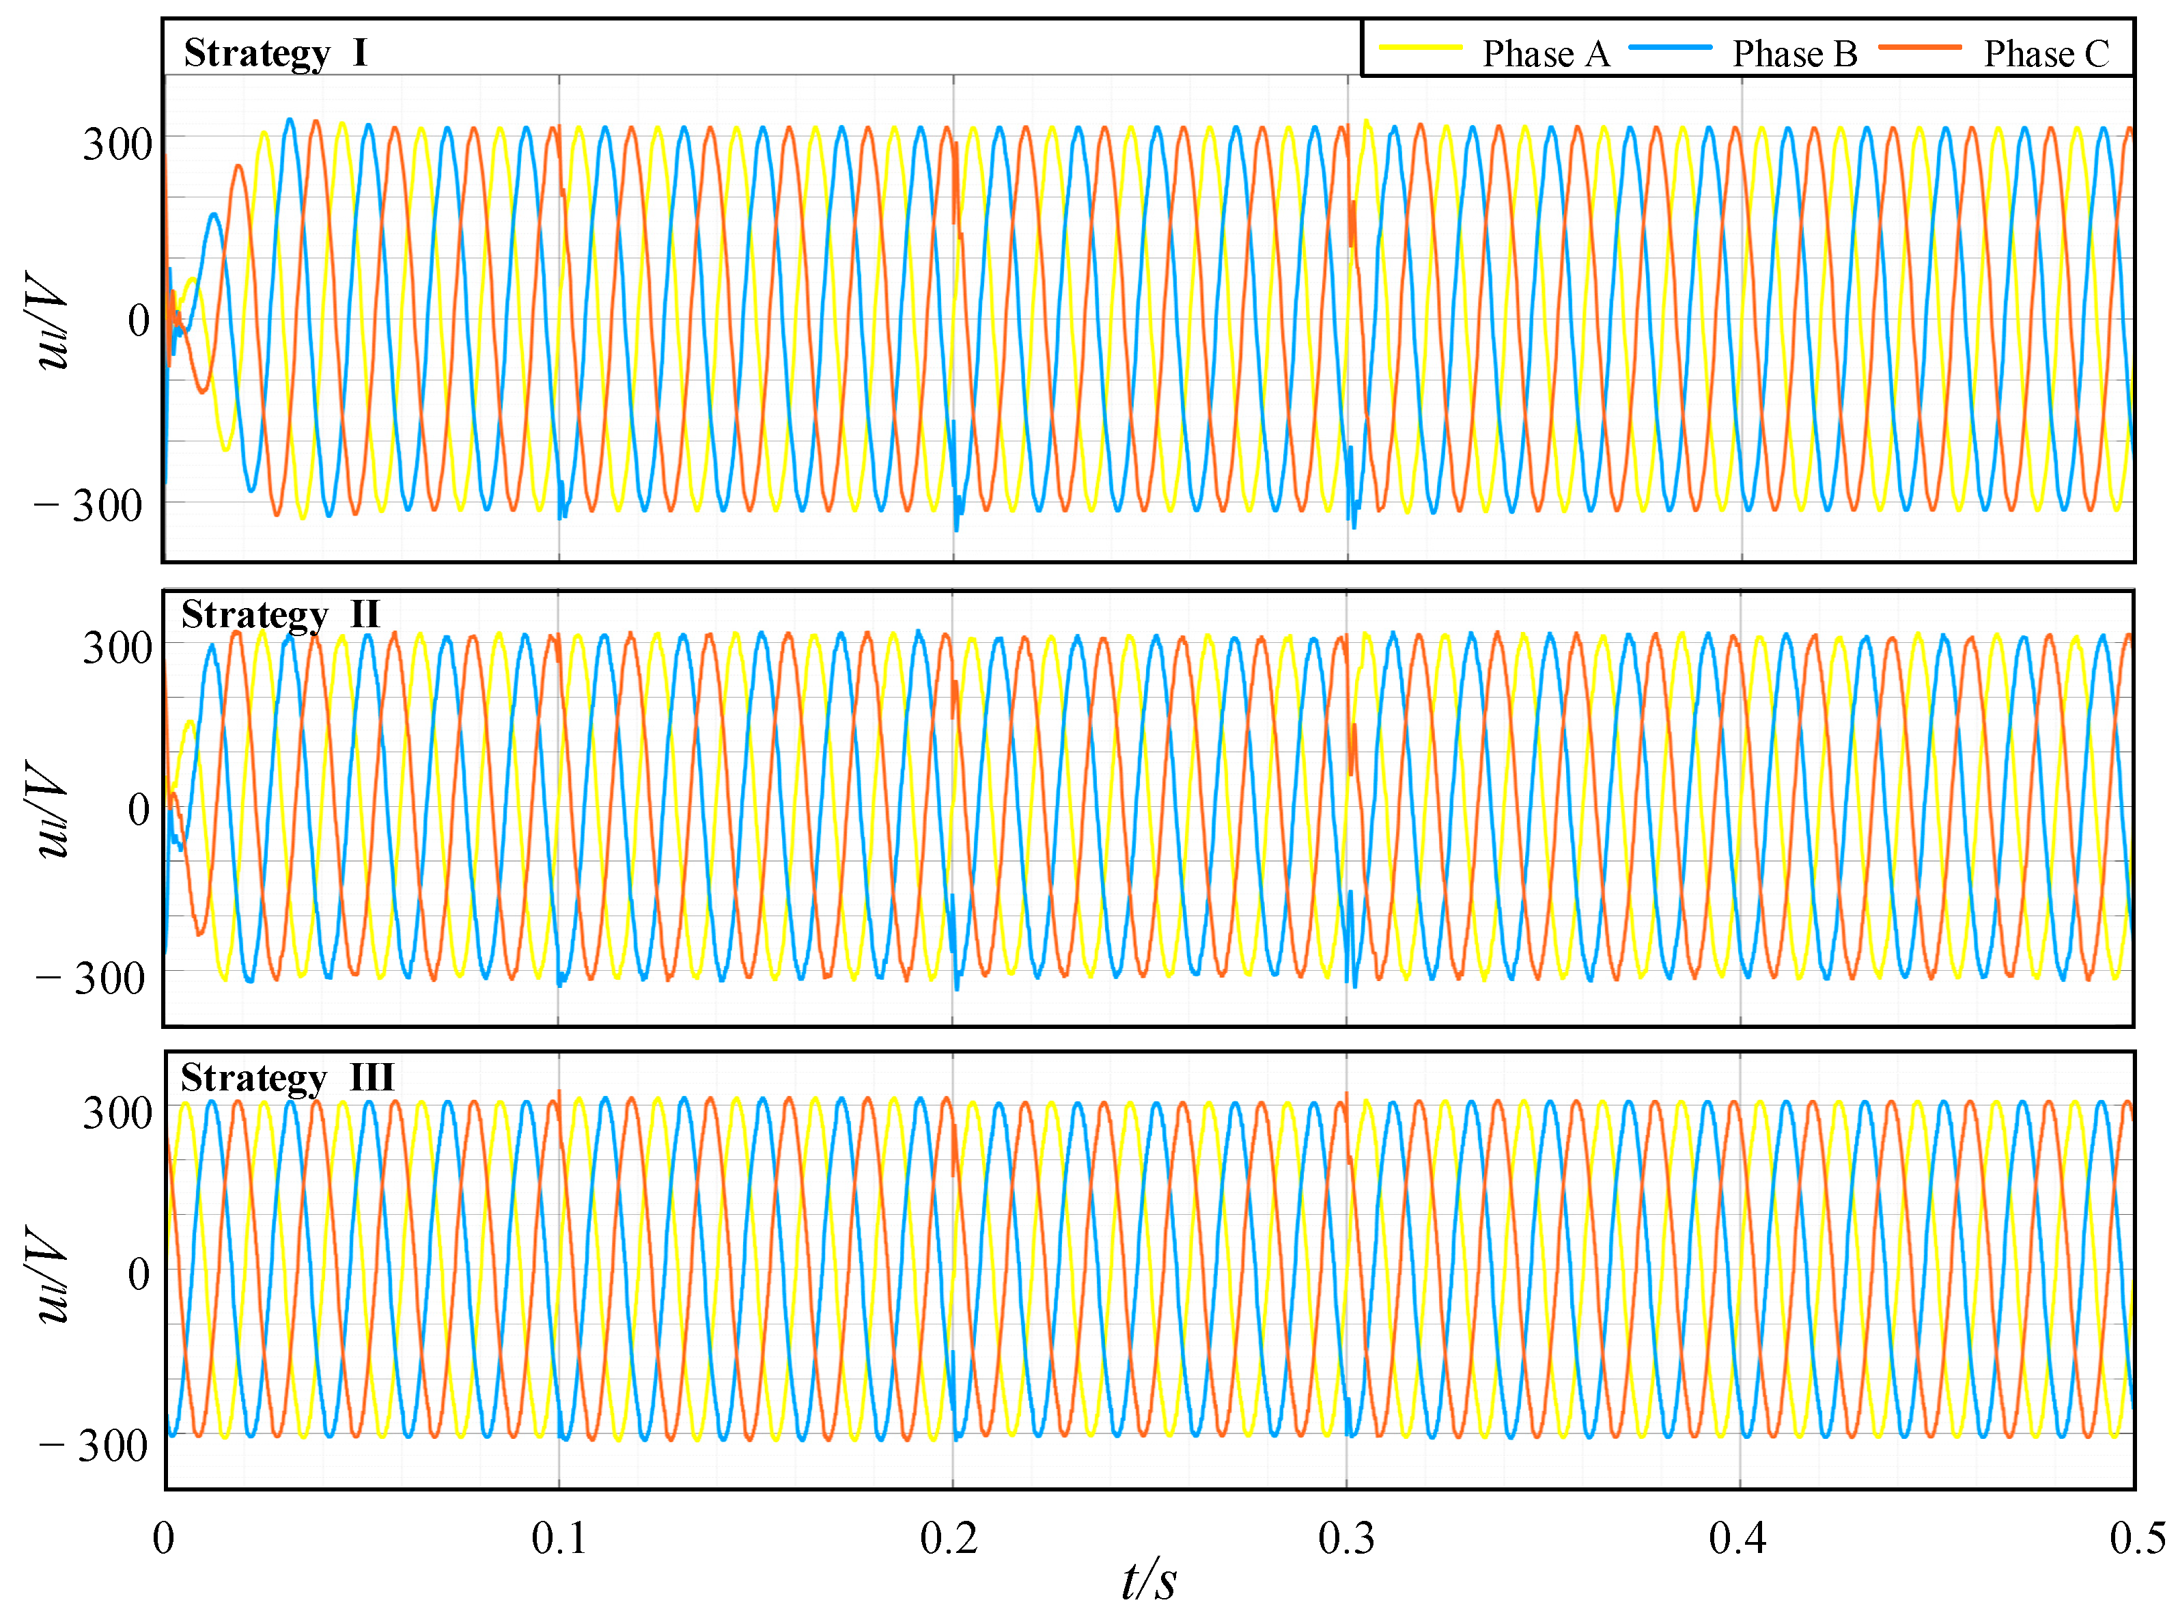
Task: Click the 0.2 tick on time axis
Action: [x=949, y=1539]
